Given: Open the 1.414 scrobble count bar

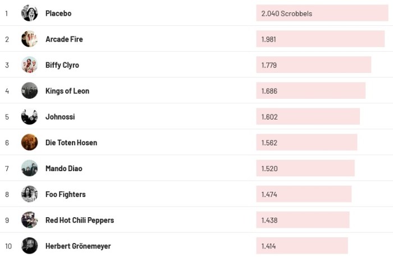Looking at the screenshot, I should click(x=301, y=245).
